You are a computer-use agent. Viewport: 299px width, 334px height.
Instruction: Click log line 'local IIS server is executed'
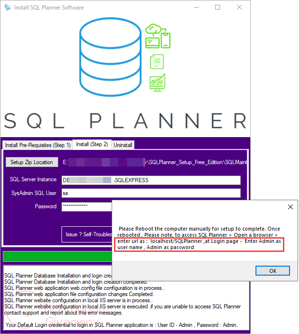pos(123,306)
